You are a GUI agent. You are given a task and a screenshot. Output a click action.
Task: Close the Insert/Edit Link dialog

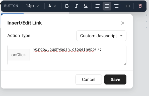pos(123,23)
